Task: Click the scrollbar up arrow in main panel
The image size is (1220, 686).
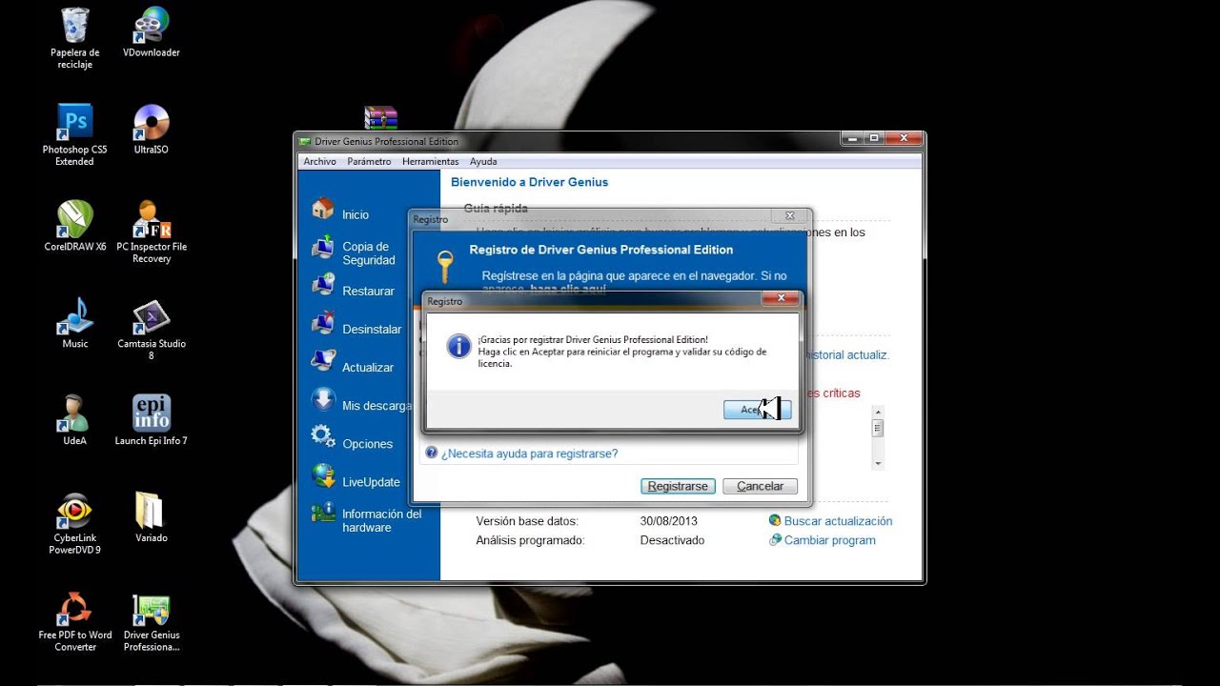Action: pyautogui.click(x=878, y=412)
